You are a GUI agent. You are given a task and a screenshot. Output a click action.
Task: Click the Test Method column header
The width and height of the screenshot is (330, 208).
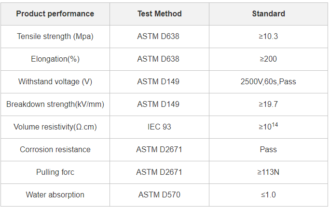coord(159,13)
